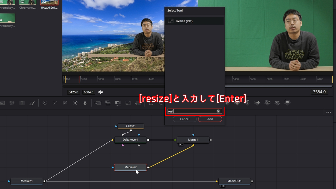Select the Text+ tool in the toolbar
The height and width of the screenshot is (189, 336).
22,102
